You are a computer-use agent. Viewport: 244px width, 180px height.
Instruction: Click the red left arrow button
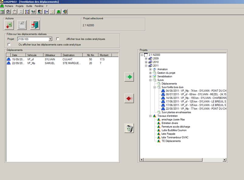[x=129, y=98]
